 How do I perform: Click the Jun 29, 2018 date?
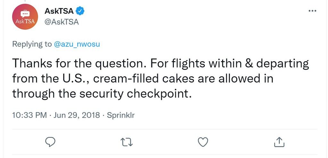(x=77, y=115)
